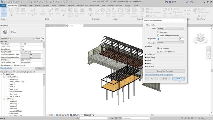Collapse the Model Display section

145,25
